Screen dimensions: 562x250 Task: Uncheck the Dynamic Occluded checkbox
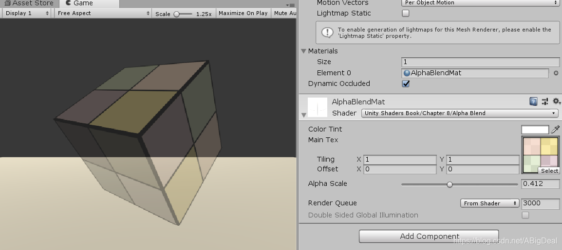406,83
